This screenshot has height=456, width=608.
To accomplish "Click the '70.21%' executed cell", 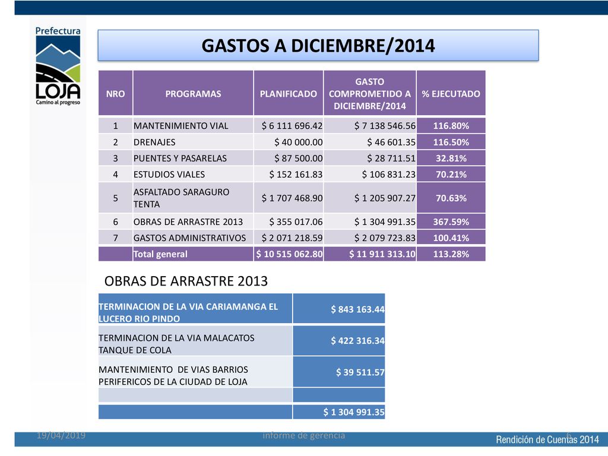I will pos(451,174).
